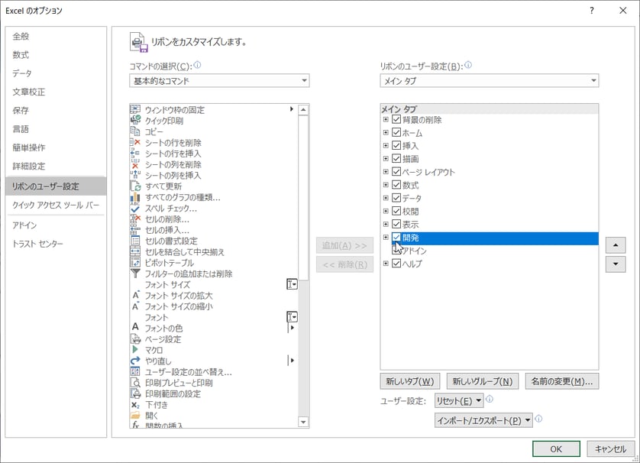Switch to 文章校正 options

click(56, 92)
